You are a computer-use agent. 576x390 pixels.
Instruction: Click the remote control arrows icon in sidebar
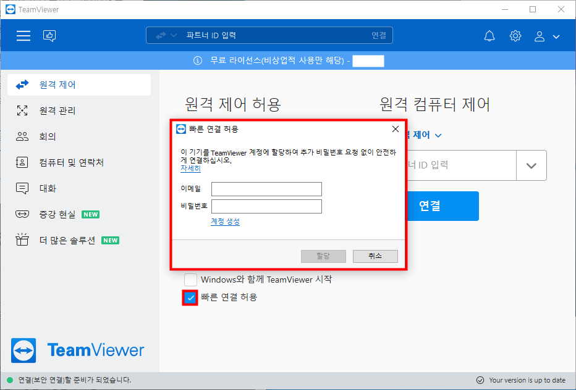tap(22, 85)
